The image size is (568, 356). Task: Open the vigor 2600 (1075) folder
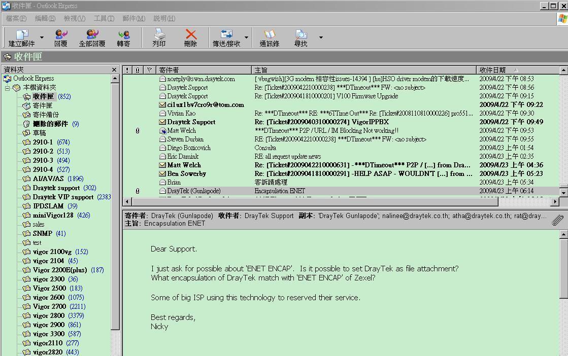[x=53, y=297]
